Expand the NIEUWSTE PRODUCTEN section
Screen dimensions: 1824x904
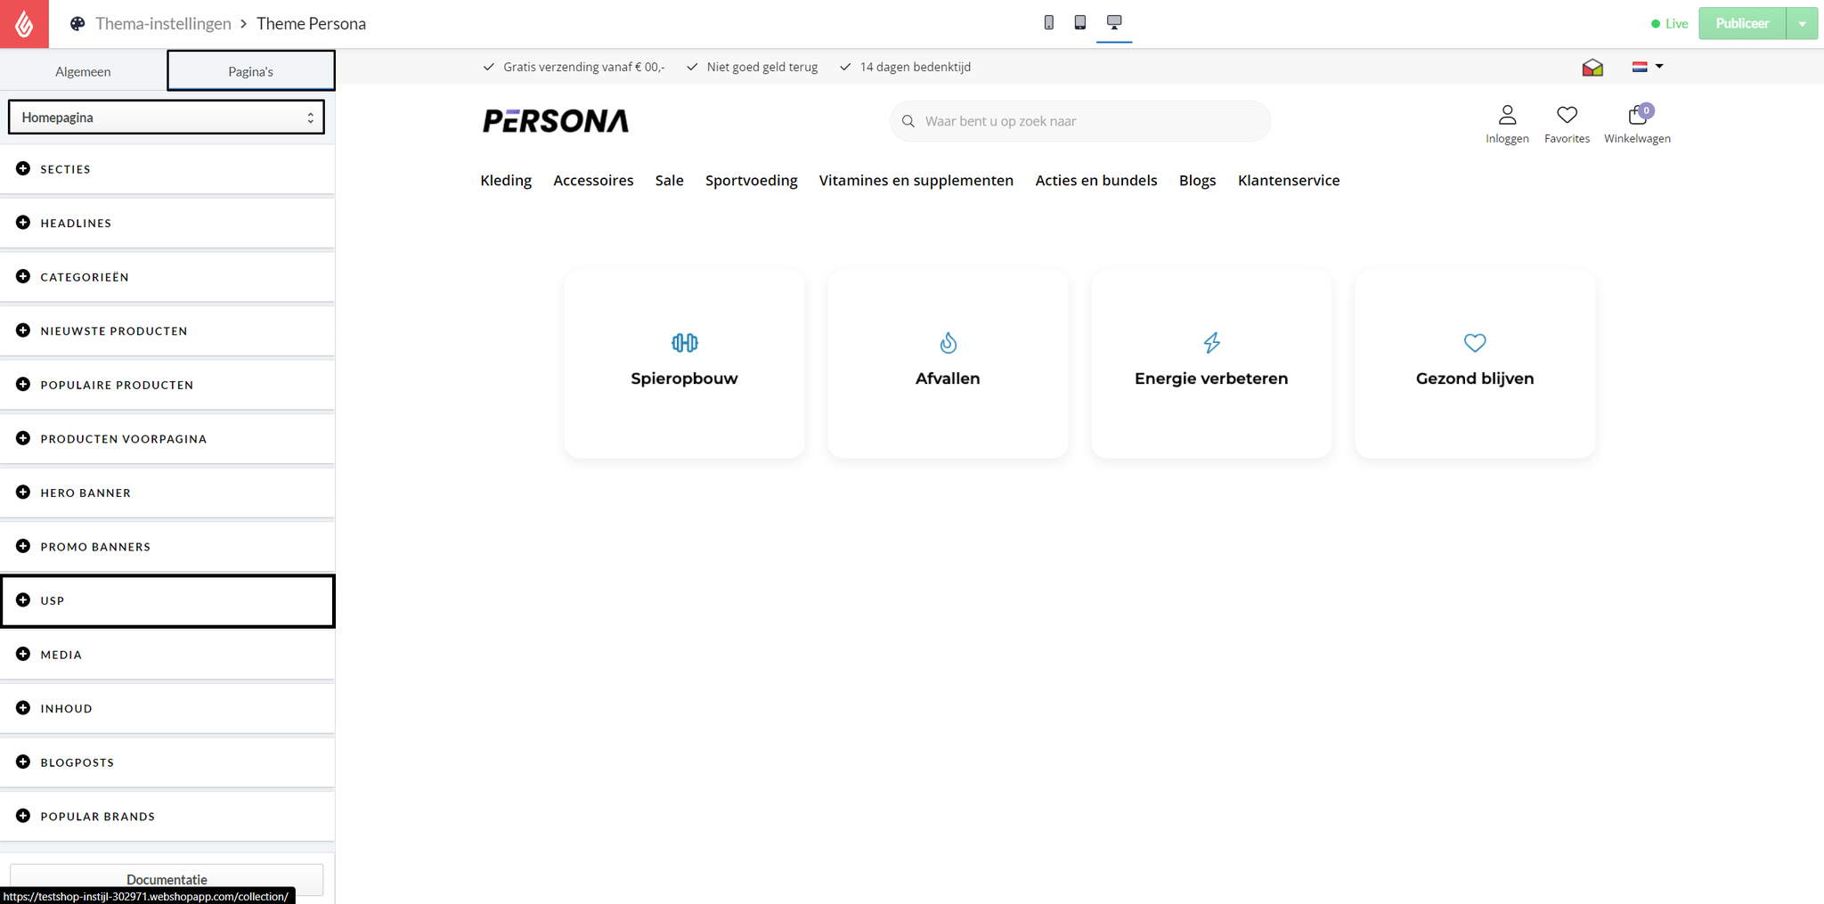click(x=167, y=330)
